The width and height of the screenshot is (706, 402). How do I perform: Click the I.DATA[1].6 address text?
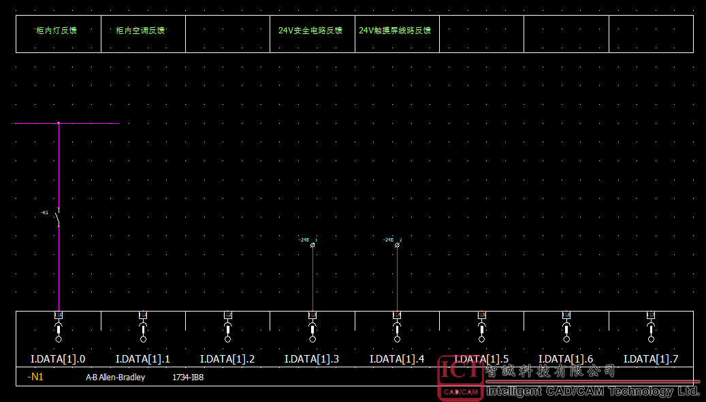tap(566, 359)
